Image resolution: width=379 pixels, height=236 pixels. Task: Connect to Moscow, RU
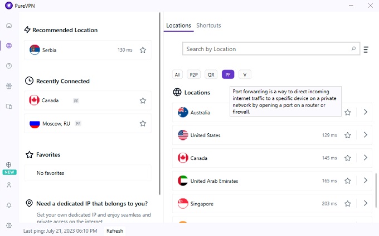pyautogui.click(x=88, y=123)
